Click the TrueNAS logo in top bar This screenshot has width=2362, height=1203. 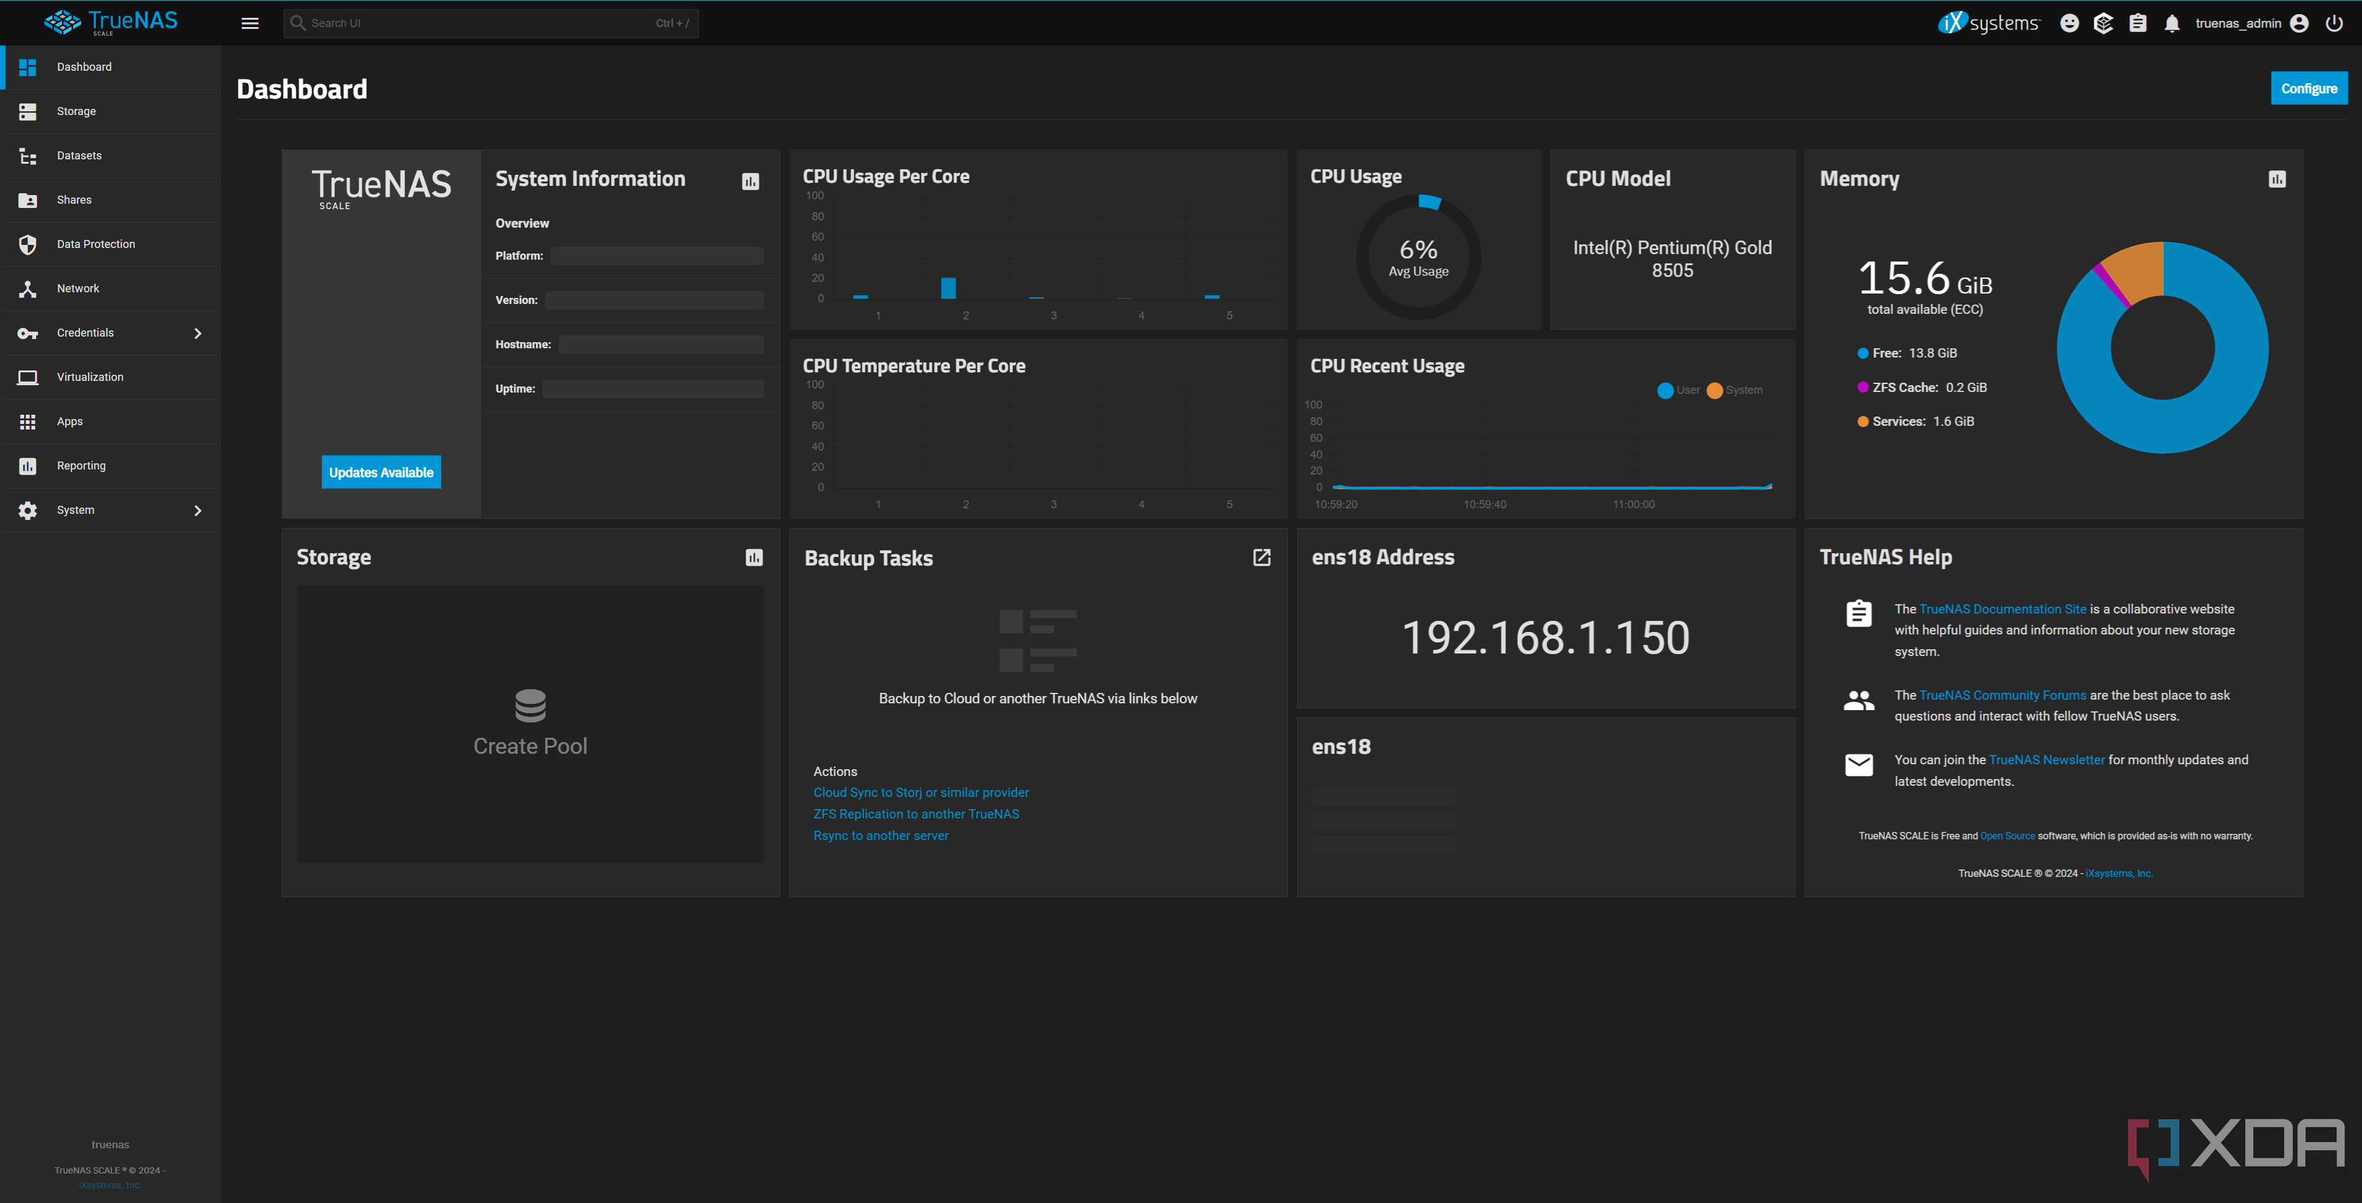click(111, 23)
